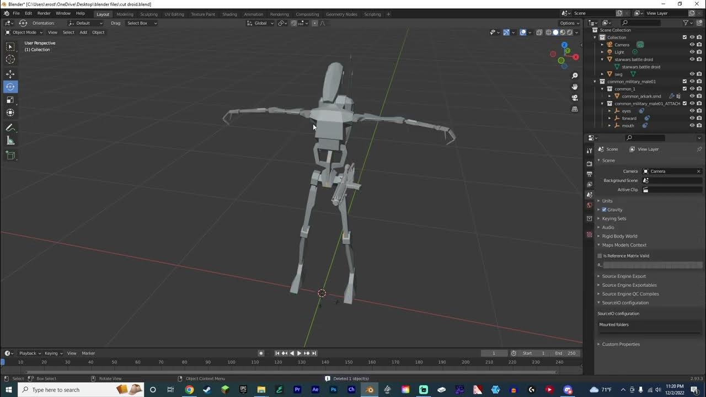The width and height of the screenshot is (706, 397).
Task: Select the Select Box tool
Action: point(10,47)
